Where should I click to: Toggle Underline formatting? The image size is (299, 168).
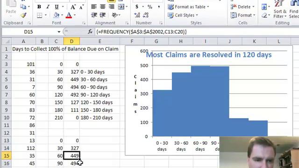tap(57, 7)
